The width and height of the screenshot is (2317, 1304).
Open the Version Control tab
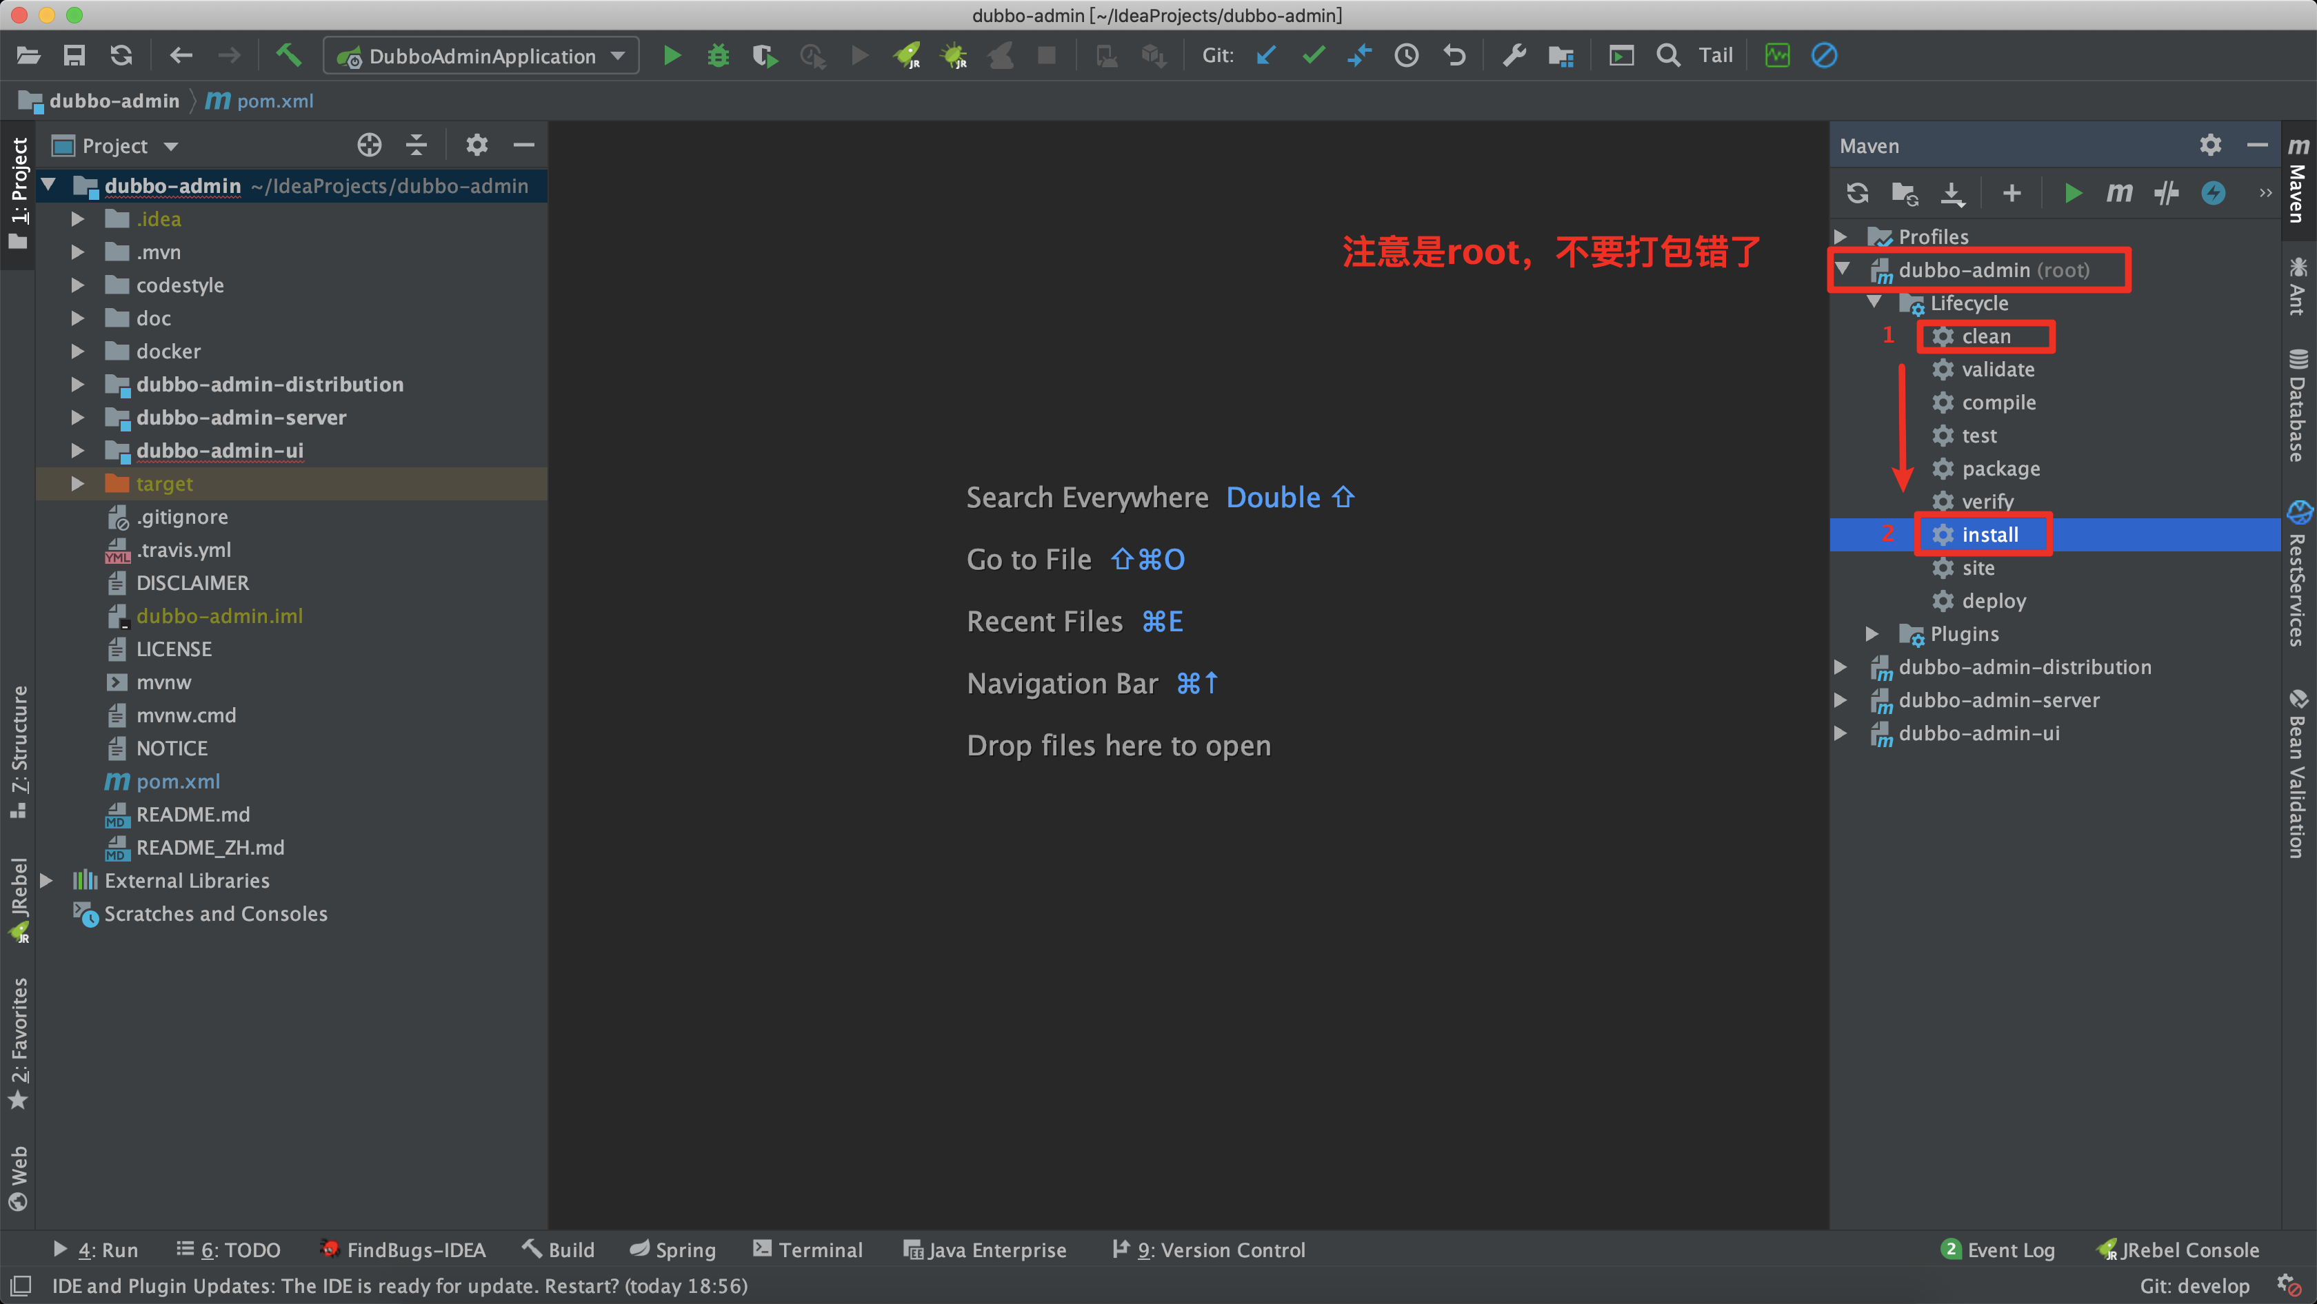click(1209, 1250)
